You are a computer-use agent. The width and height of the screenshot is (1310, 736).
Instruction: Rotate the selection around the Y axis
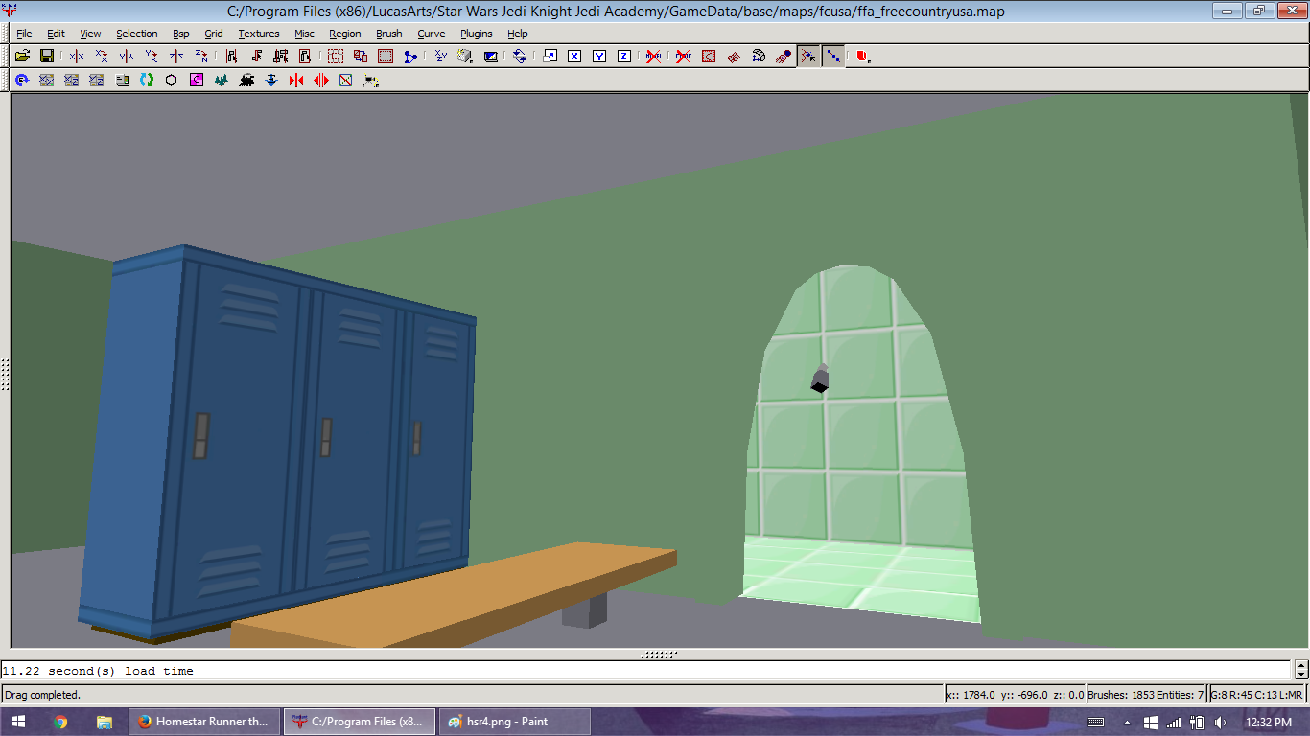click(152, 57)
